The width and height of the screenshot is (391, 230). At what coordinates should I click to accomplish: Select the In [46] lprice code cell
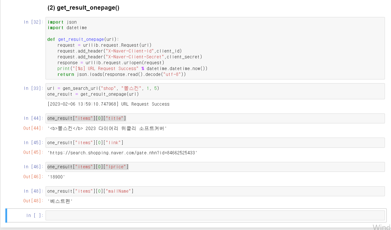coord(215,167)
